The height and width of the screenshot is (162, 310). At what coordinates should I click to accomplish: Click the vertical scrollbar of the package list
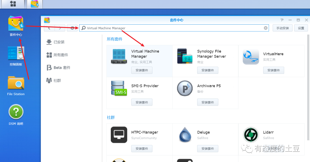point(308,88)
